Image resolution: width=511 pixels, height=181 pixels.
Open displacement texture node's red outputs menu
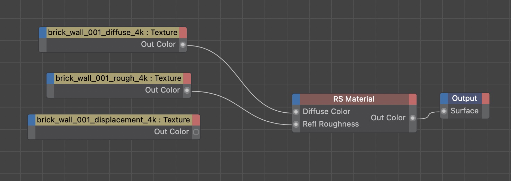(x=196, y=120)
